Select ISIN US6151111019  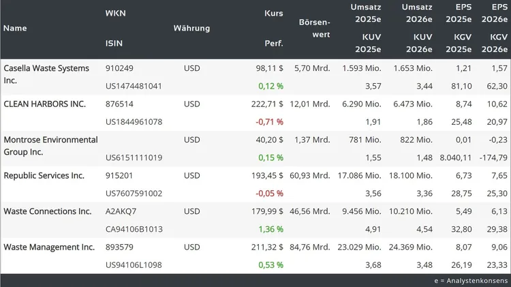[134, 158]
